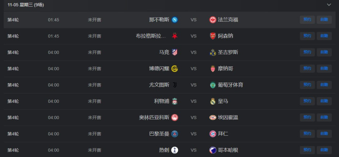This screenshot has height=157, width=339.
Task: Click the Juventus (尤文图斯) logo
Action: click(175, 85)
